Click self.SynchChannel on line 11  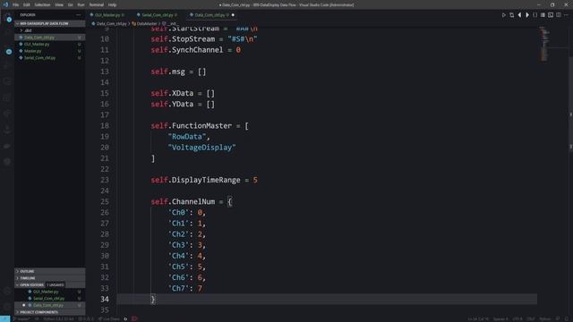[x=187, y=50]
